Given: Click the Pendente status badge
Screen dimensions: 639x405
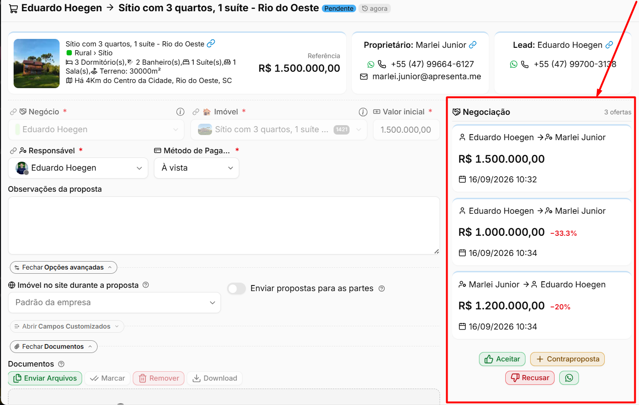Looking at the screenshot, I should point(339,8).
